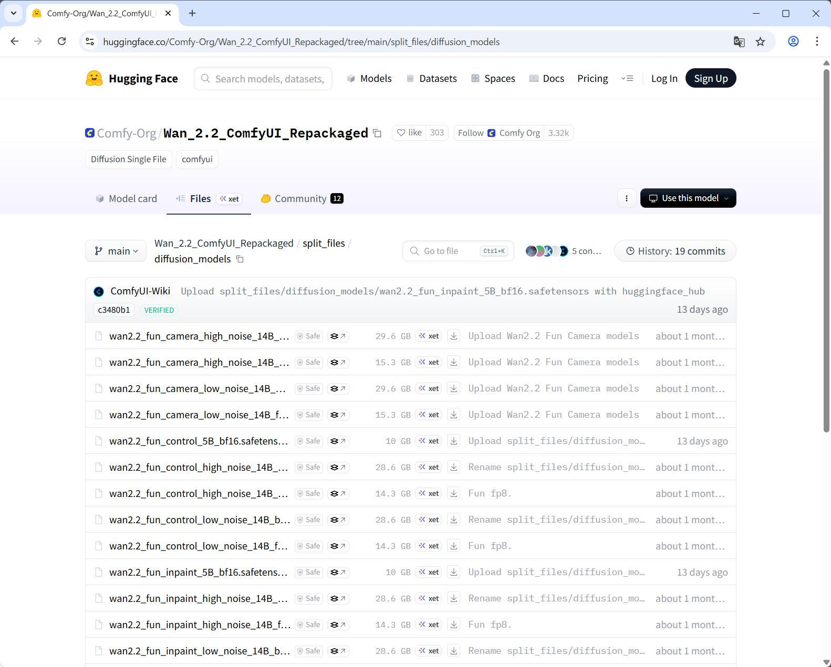Open pickle scan link for wan2.2_fun_inpaint_5B_bf16 row

coord(338,572)
